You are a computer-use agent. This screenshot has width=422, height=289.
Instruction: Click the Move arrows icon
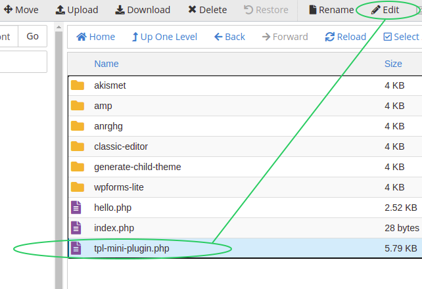8,9
